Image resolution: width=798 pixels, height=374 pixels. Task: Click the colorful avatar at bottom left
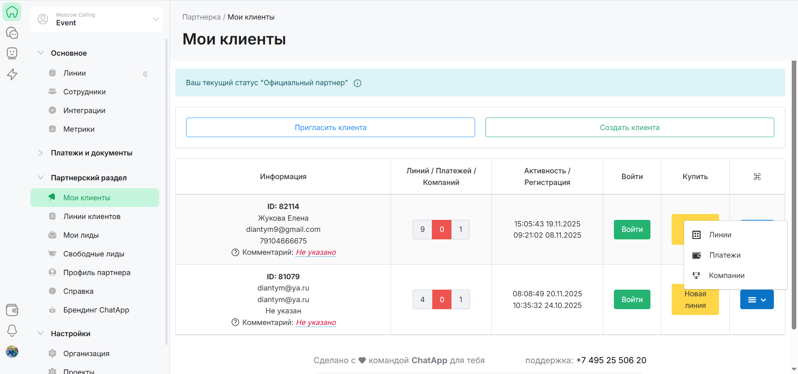[12, 352]
